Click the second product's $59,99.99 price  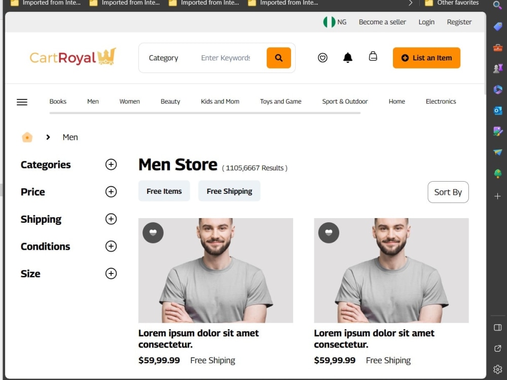pos(335,360)
